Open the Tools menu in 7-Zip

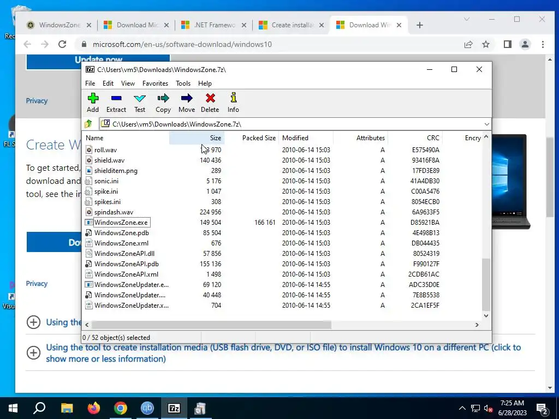point(183,83)
